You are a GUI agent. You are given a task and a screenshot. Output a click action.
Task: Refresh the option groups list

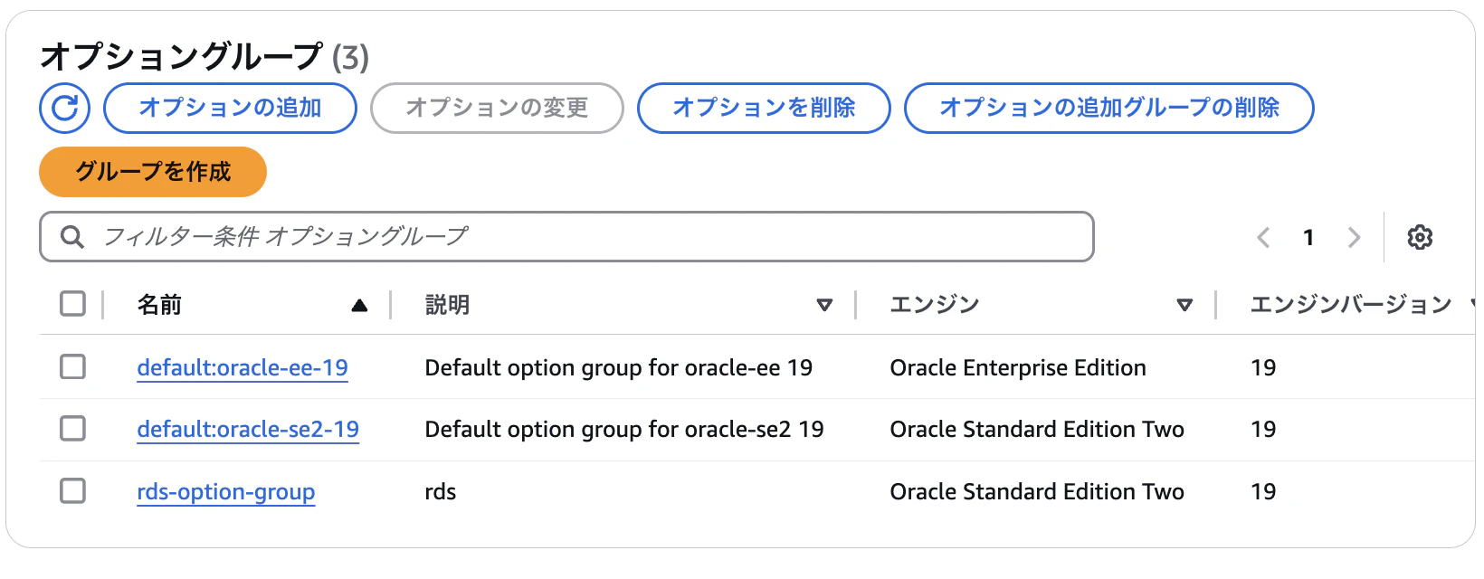pyautogui.click(x=64, y=109)
